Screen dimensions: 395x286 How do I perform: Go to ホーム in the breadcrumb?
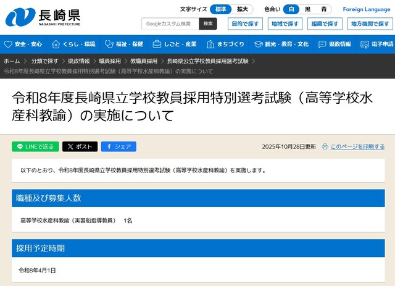tap(12, 61)
